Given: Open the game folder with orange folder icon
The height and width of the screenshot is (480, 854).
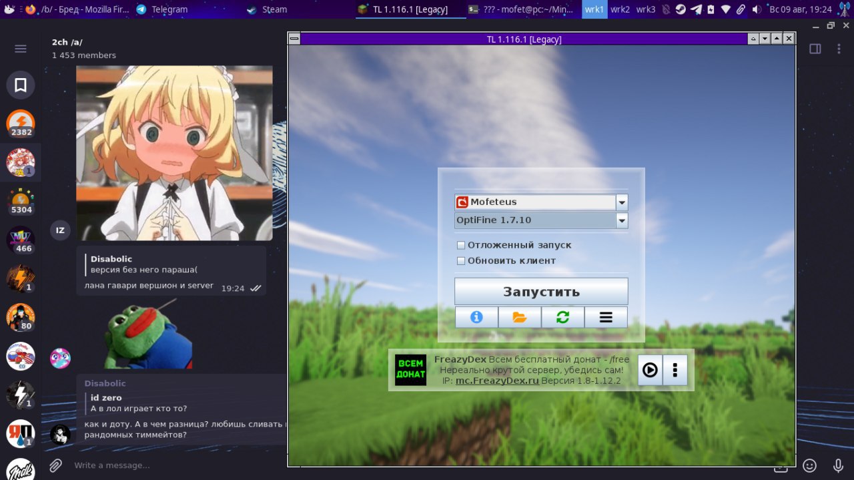Looking at the screenshot, I should click(520, 318).
